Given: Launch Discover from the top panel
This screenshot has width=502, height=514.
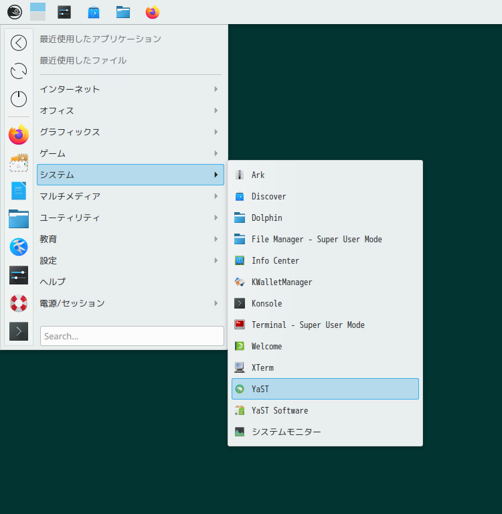Looking at the screenshot, I should coord(94,13).
